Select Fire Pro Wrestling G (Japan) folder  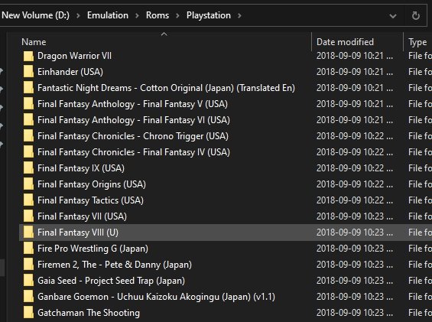pos(93,249)
